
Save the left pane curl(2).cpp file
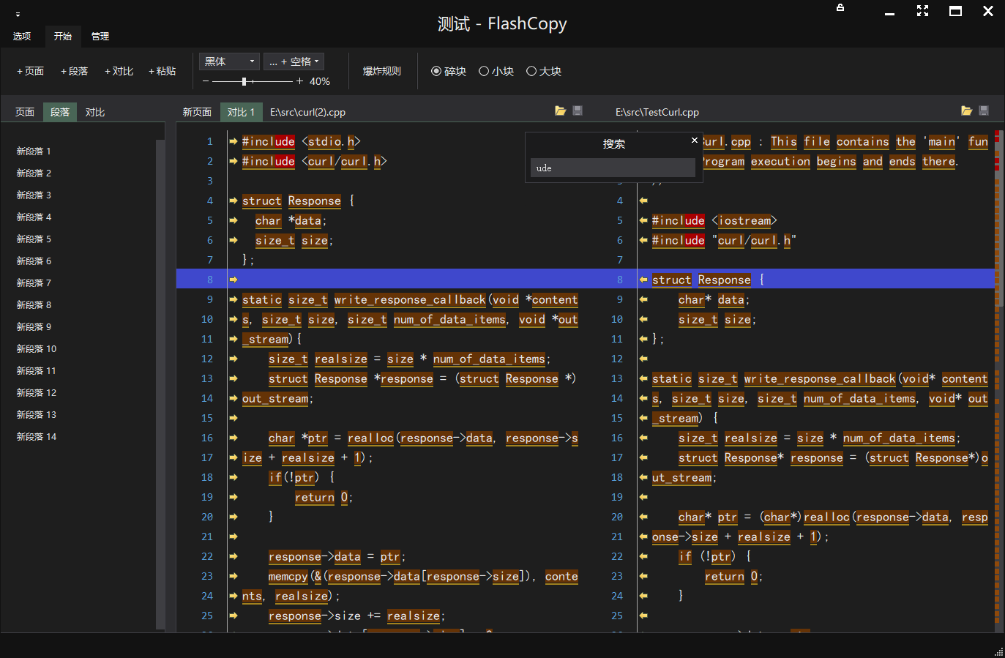578,111
